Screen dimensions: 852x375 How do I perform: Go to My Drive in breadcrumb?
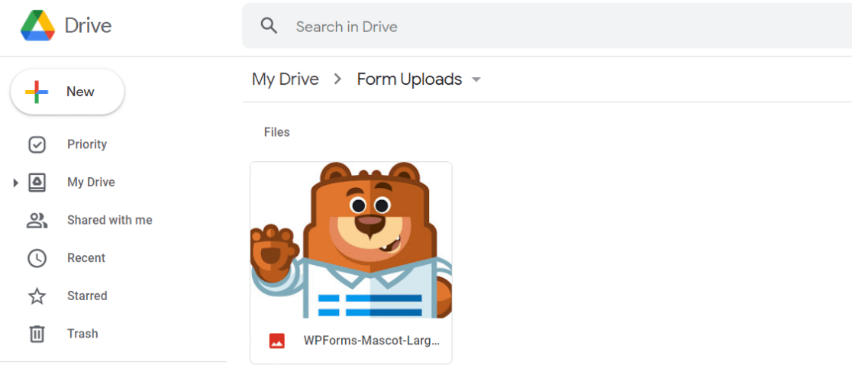pyautogui.click(x=286, y=79)
